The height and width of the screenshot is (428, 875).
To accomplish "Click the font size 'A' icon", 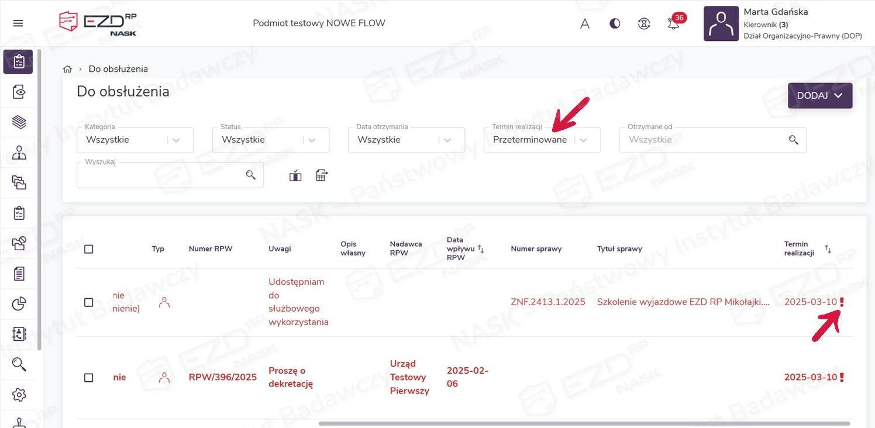I will point(584,24).
